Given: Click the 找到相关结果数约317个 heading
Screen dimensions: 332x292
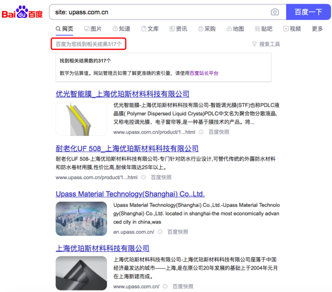Looking at the screenshot, I should 85,61.
